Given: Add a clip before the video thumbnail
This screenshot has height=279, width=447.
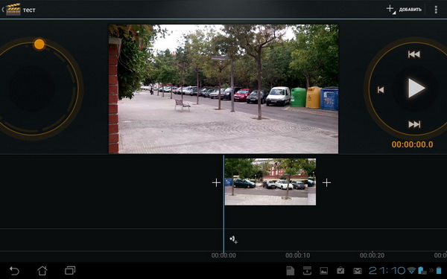Looking at the screenshot, I should 216,182.
